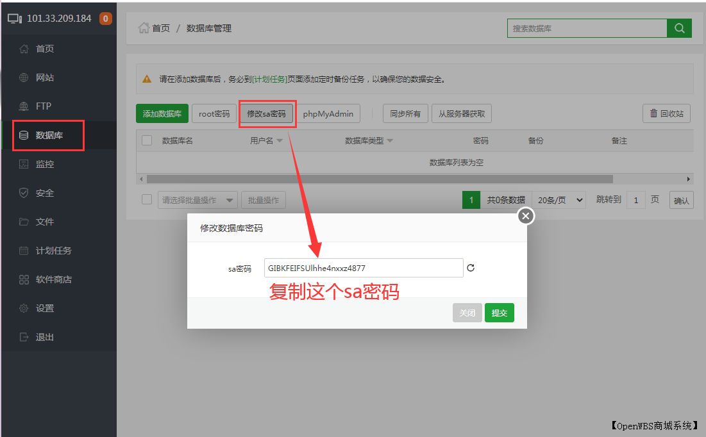Open the 回收站 recycle bin
706x437 pixels.
665,113
